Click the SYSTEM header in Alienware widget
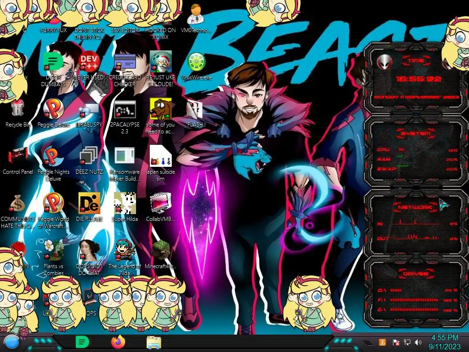This screenshot has width=469, height=352. pos(416,133)
